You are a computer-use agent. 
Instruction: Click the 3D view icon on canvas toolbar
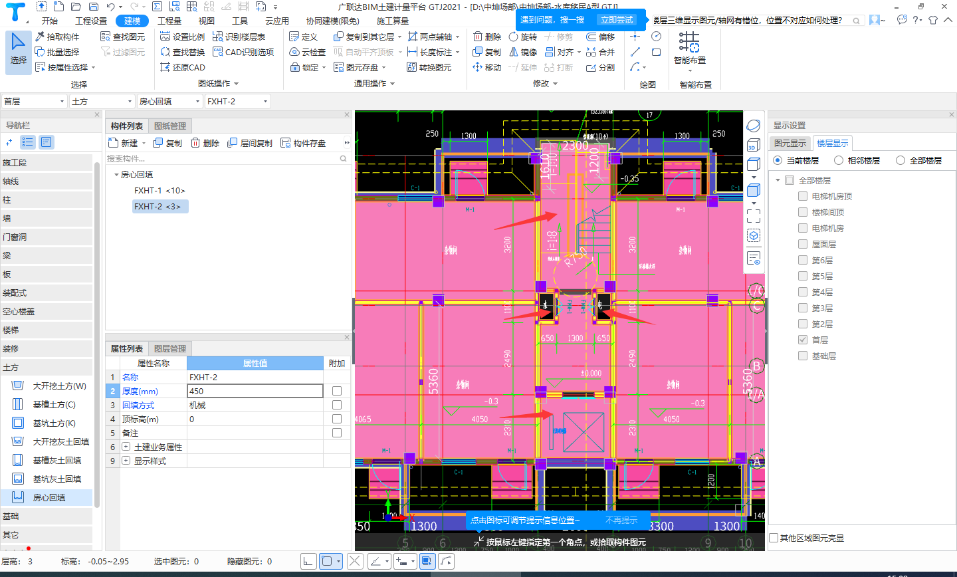pyautogui.click(x=753, y=146)
